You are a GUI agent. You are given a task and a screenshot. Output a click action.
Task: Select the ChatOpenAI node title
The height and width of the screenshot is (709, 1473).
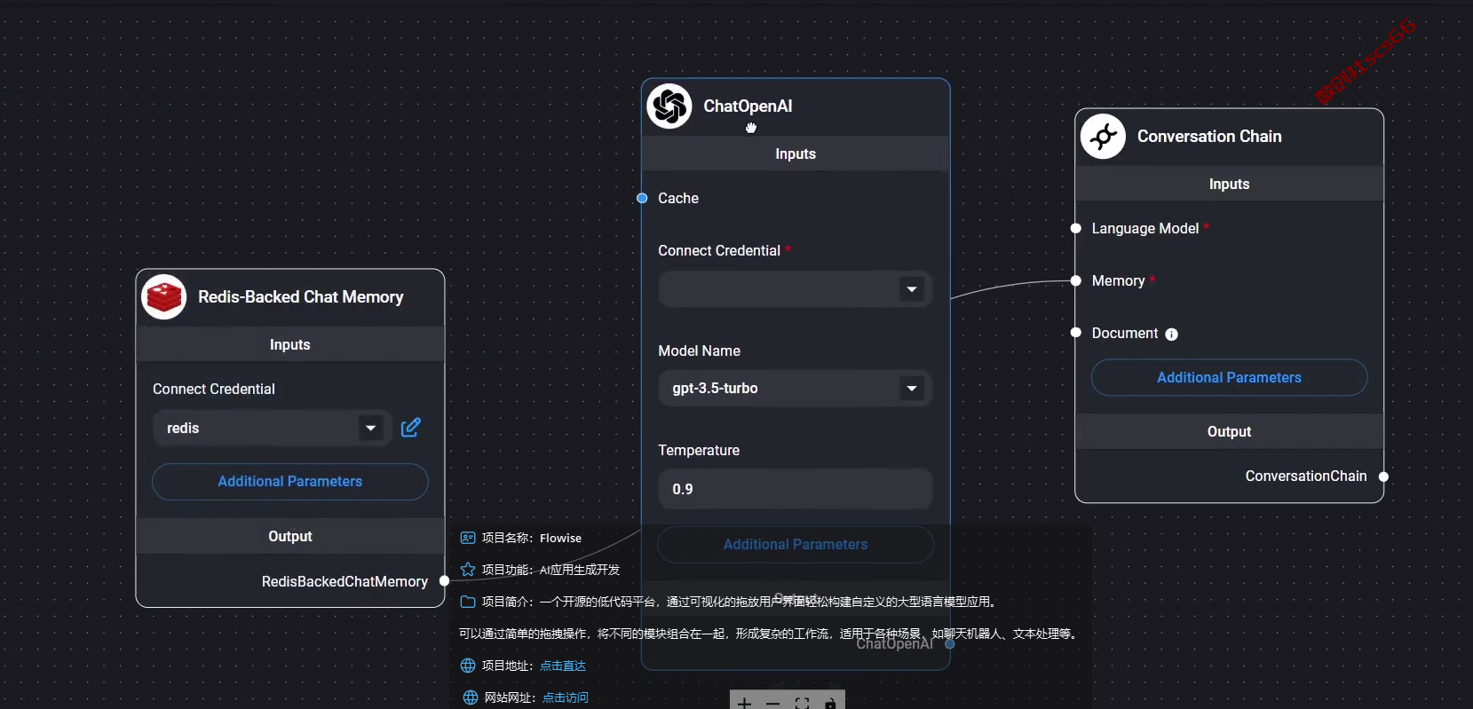pos(748,106)
